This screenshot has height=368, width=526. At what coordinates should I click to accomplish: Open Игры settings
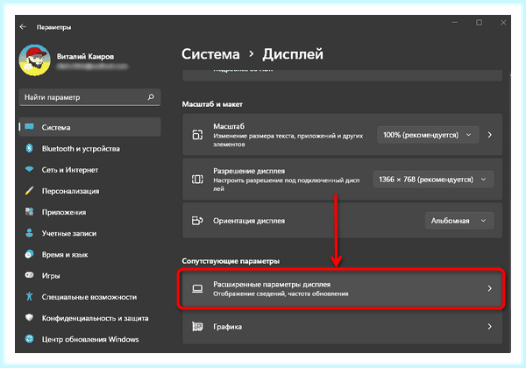[89, 275]
